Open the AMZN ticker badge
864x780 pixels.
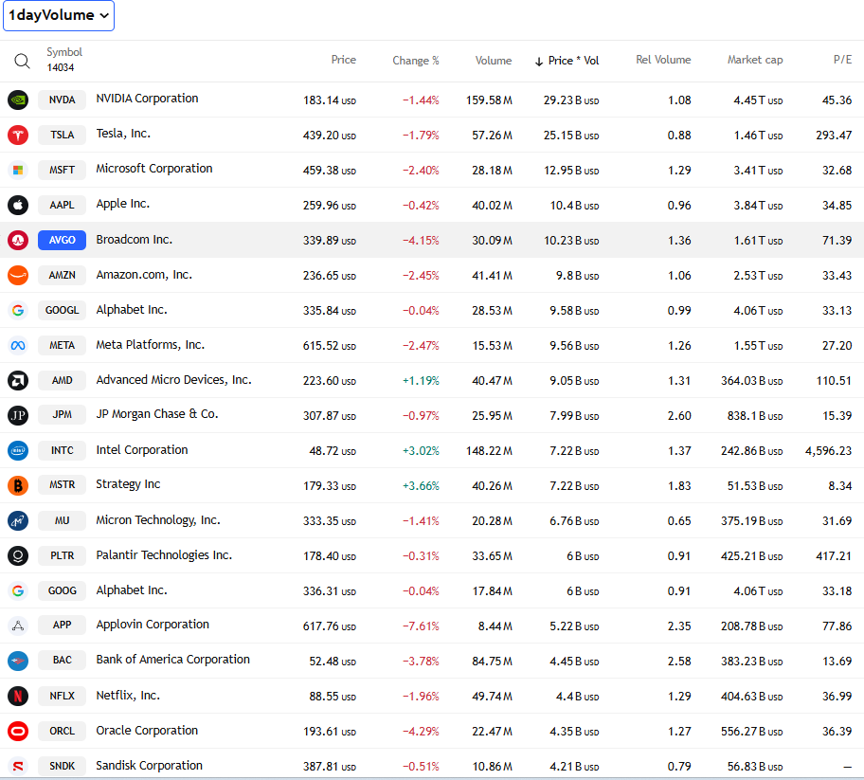(x=63, y=275)
